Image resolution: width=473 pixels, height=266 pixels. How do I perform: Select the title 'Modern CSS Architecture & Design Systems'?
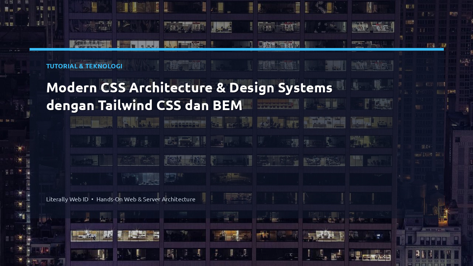point(189,88)
